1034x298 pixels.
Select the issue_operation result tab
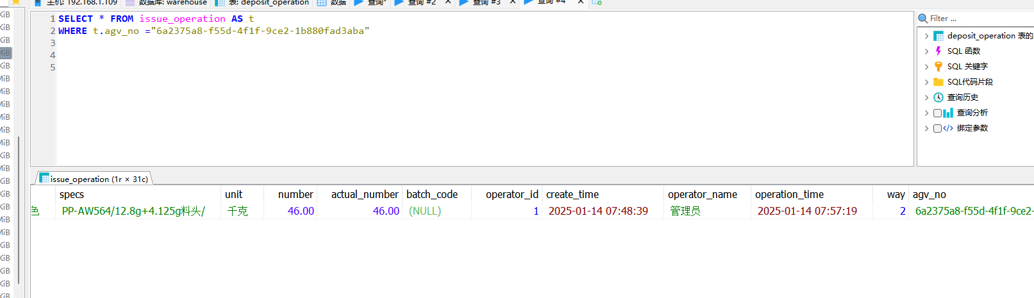point(94,179)
